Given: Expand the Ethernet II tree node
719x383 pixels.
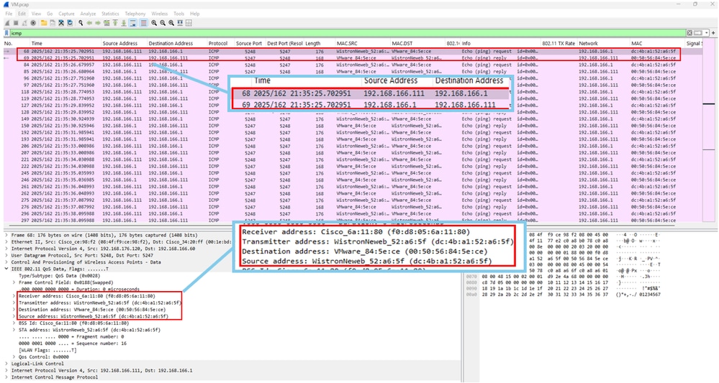Looking at the screenshot, I should 6,241.
